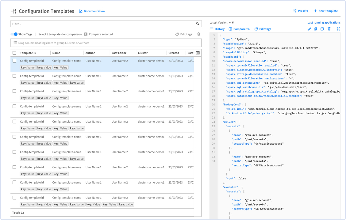Expand the JSON viewer with the fullscreen icon

[338, 29]
